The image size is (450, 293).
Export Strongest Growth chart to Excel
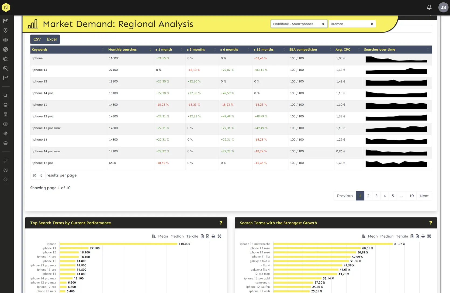click(417, 236)
